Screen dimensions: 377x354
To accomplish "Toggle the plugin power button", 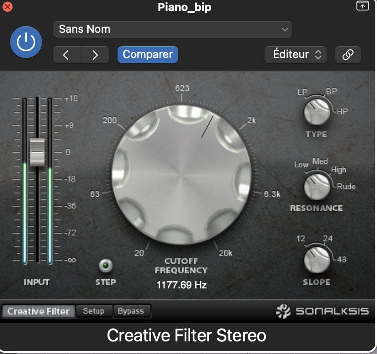I will click(x=26, y=42).
